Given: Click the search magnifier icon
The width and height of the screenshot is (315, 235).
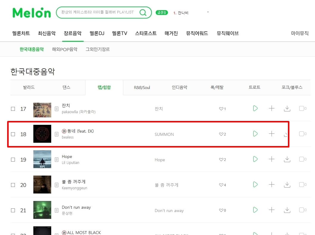Looking at the screenshot, I should [143, 13].
